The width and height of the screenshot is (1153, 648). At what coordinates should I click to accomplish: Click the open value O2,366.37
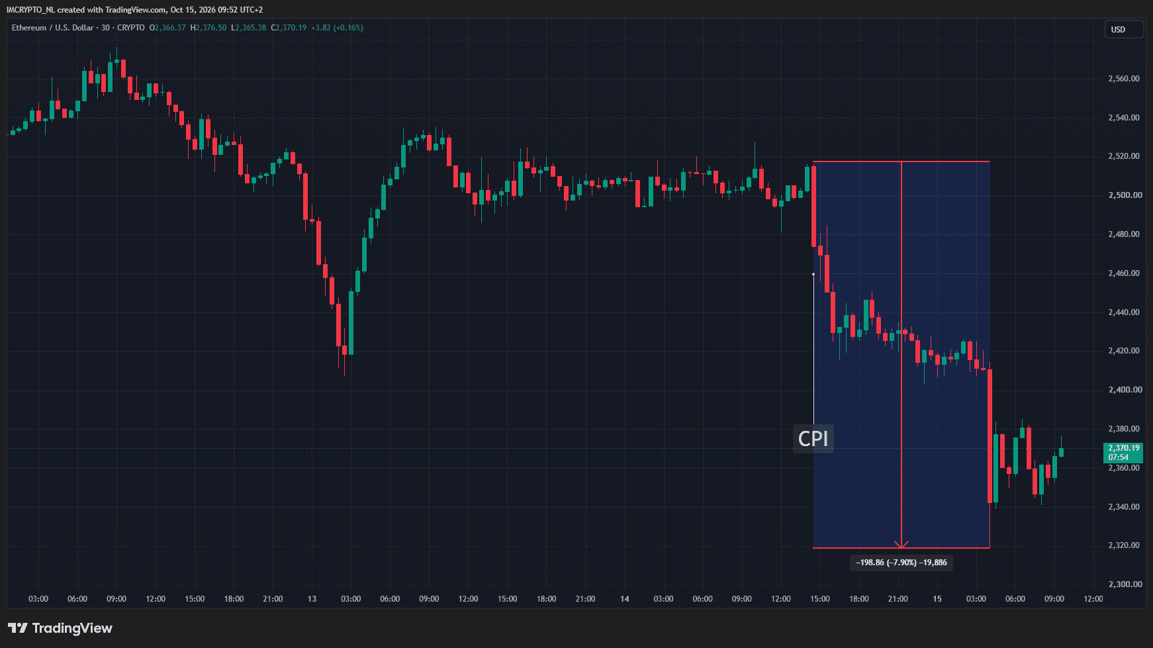(x=167, y=28)
